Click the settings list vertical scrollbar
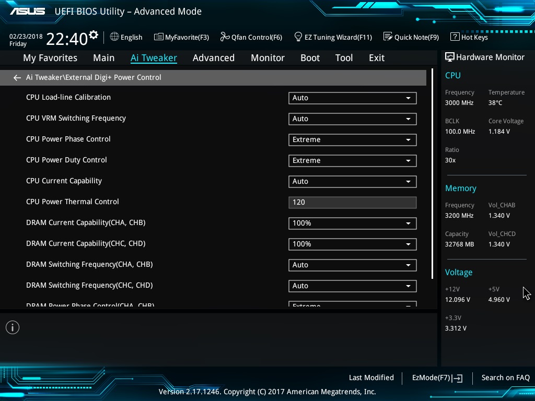Image resolution: width=535 pixels, height=401 pixels. click(432, 174)
